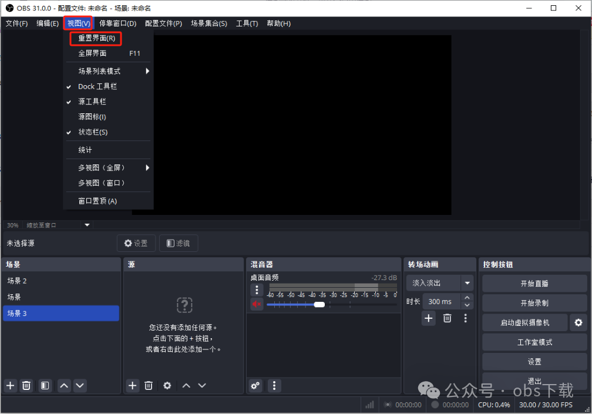The image size is (592, 414).
Task: Move the selected scene up with the arrow icon
Action: [64, 386]
